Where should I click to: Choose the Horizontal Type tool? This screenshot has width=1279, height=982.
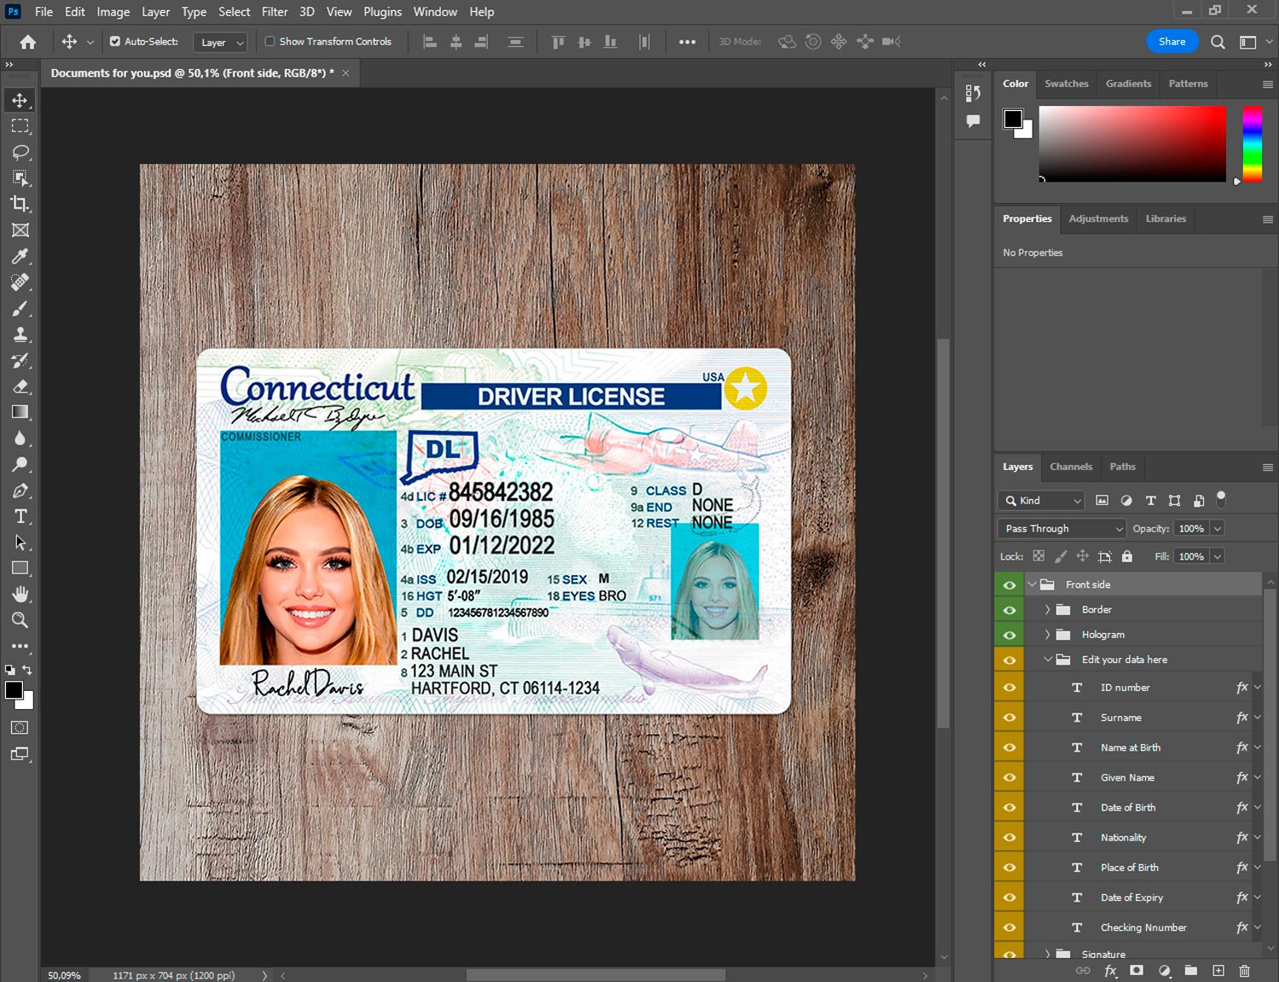20,517
